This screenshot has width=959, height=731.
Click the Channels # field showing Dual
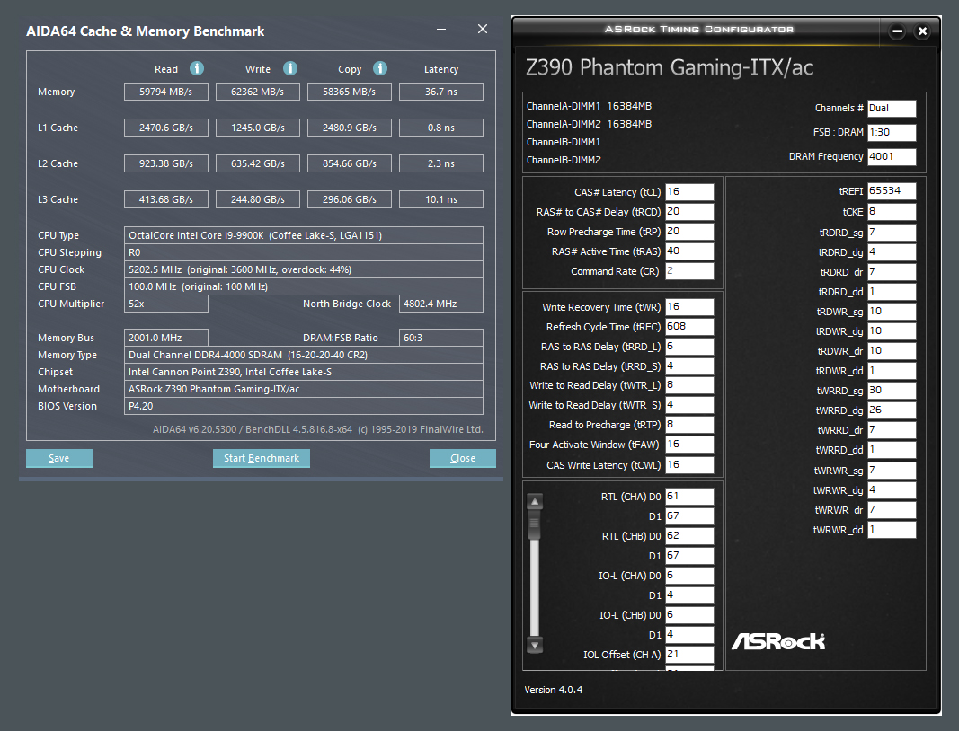[x=892, y=108]
